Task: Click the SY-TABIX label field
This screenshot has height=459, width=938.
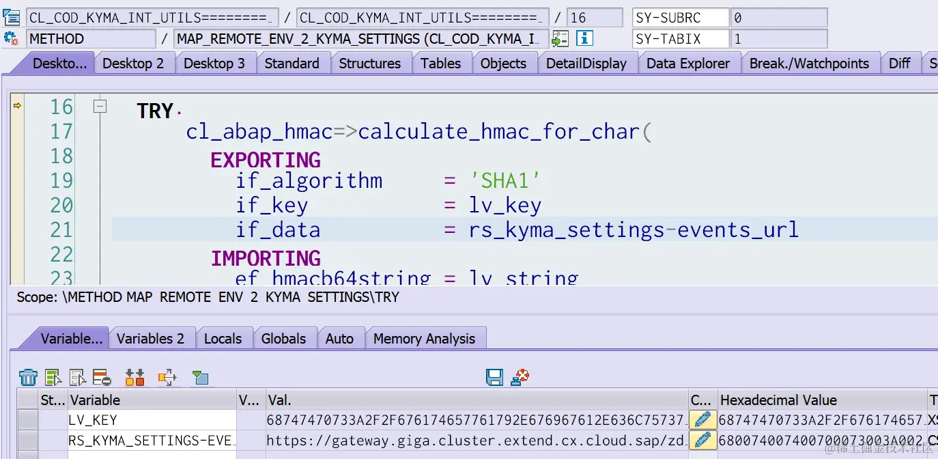Action: click(x=681, y=39)
